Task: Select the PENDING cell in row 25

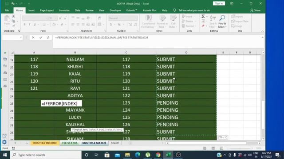Action: pos(186,103)
